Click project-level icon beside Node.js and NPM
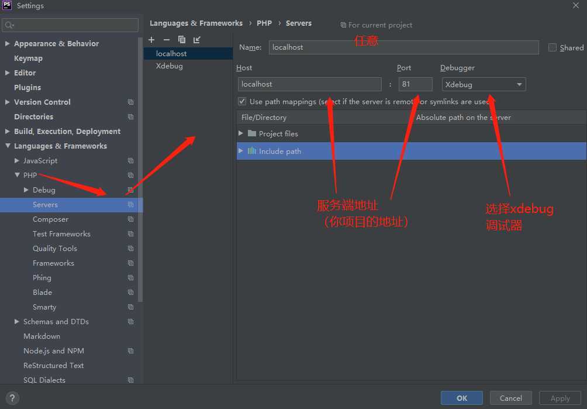Viewport: 587px width, 409px height. pyautogui.click(x=130, y=350)
